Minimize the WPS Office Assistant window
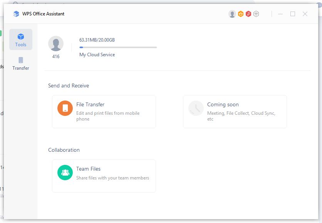 tap(280, 14)
